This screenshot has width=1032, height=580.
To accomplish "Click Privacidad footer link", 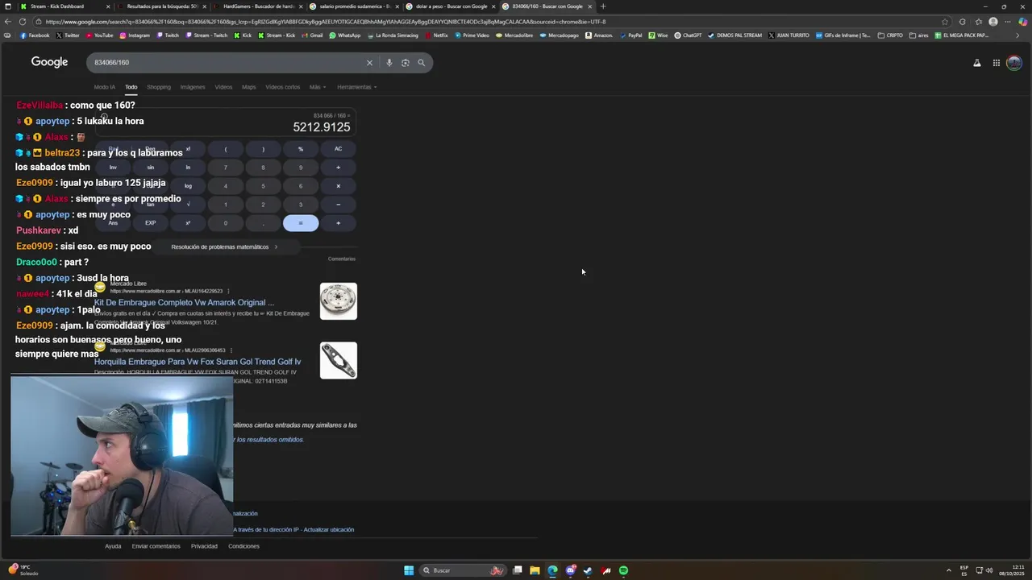I will point(204,546).
